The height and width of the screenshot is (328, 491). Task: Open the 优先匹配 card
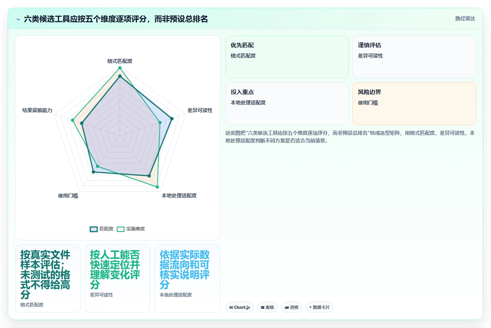[x=287, y=57]
